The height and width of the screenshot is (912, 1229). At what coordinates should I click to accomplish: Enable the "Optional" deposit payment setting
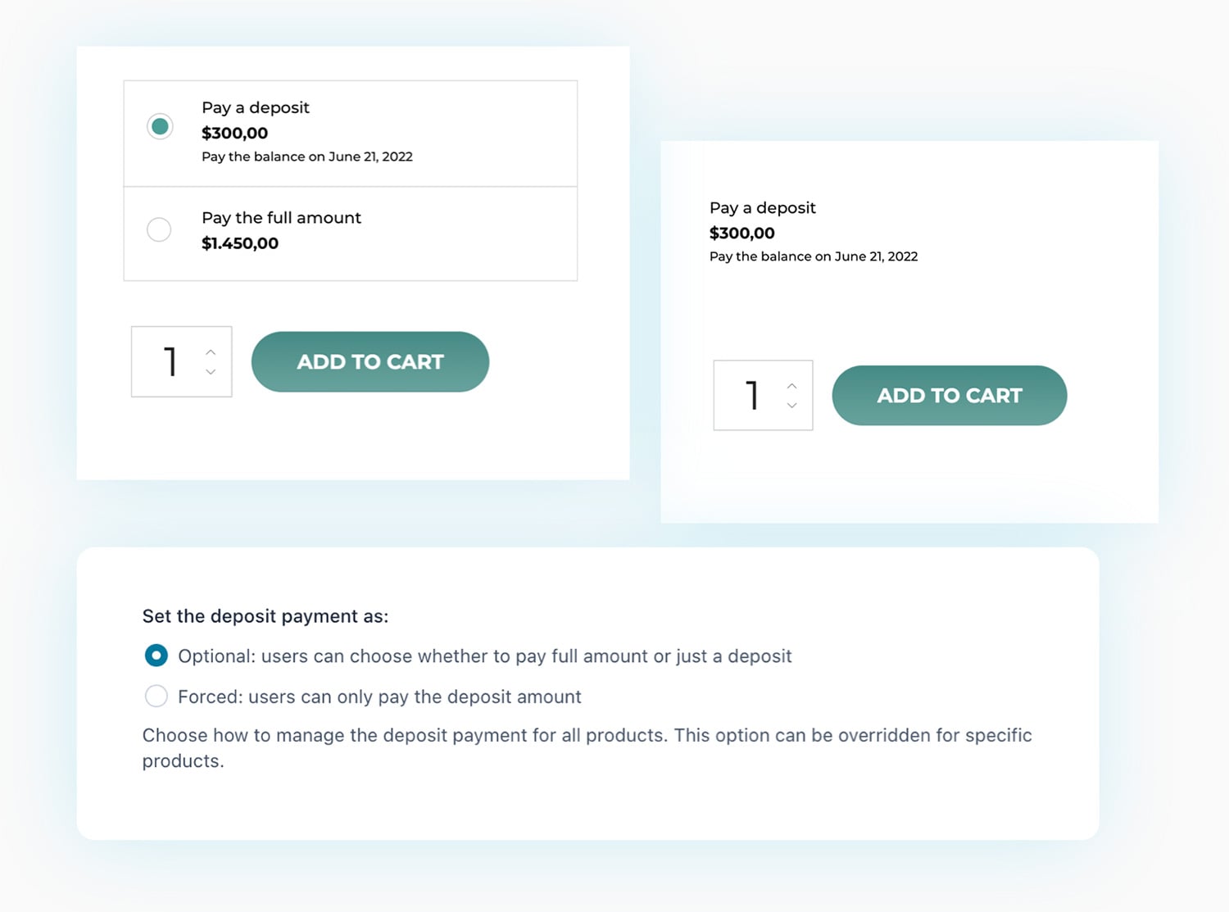point(156,656)
